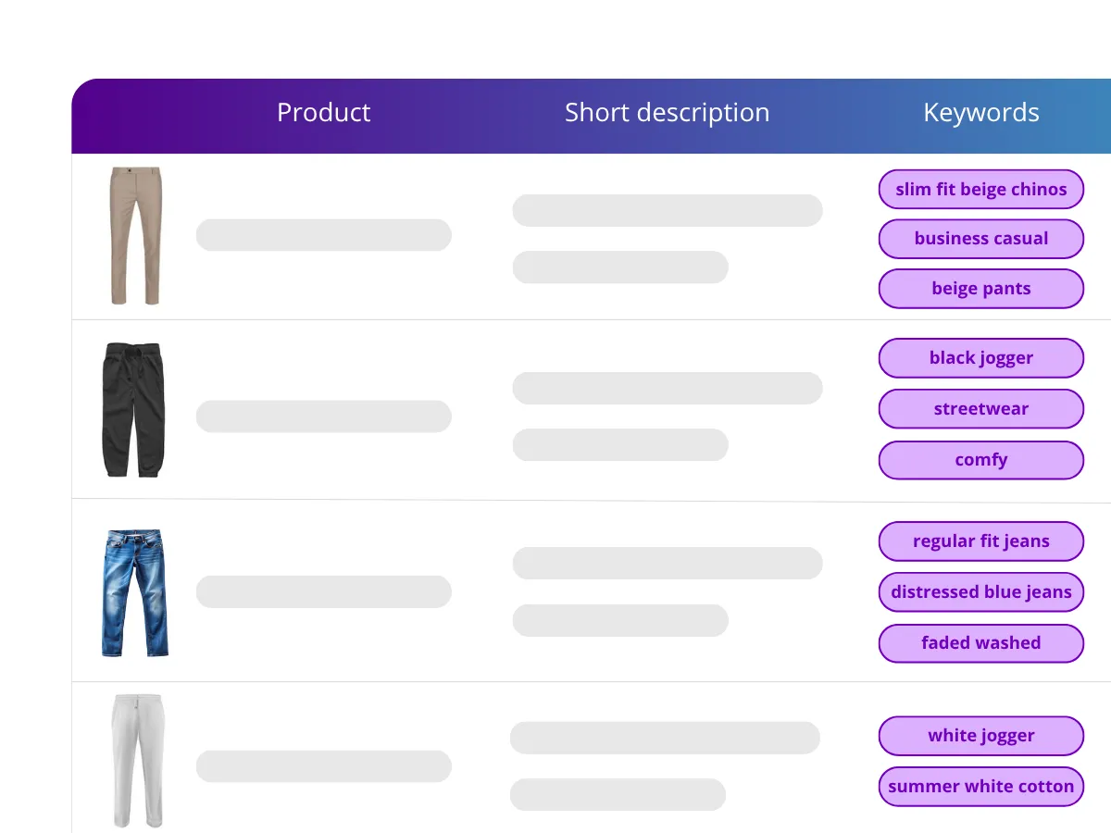Click the Product column header

[x=323, y=112]
